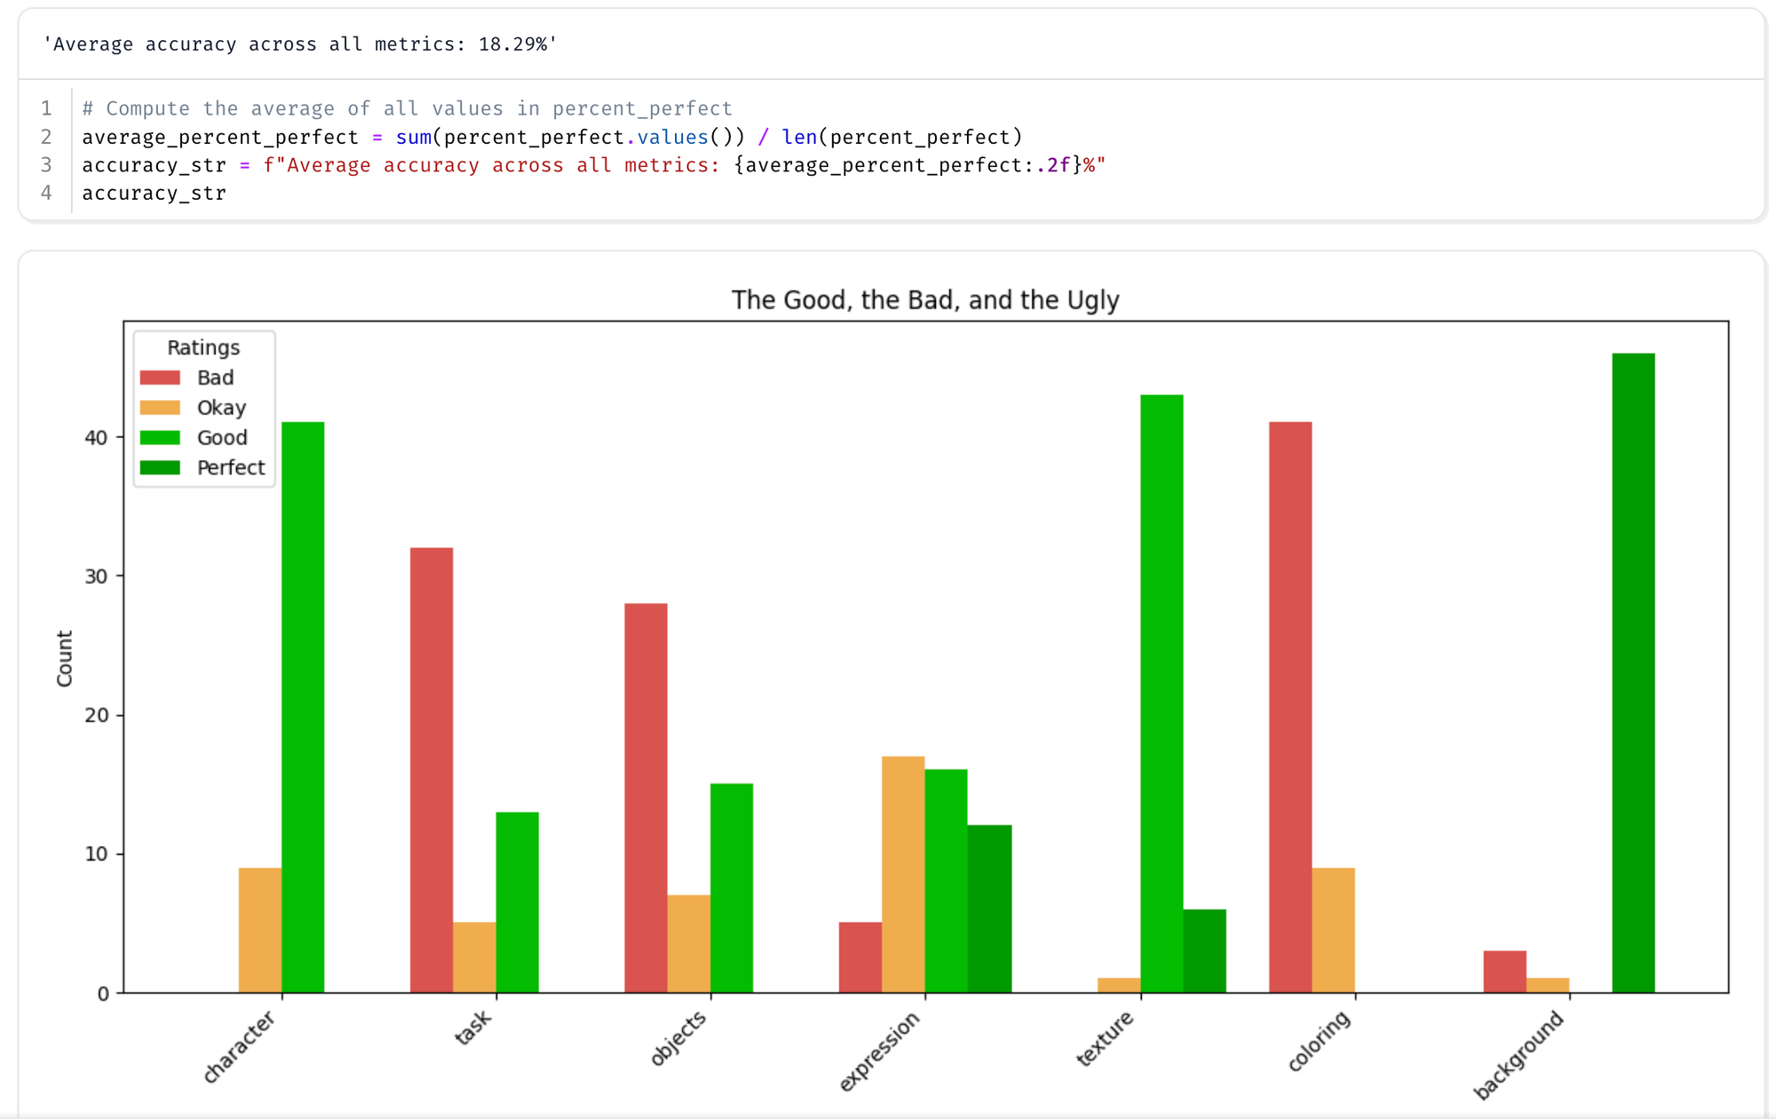Click the expression x-axis label

880,1052
